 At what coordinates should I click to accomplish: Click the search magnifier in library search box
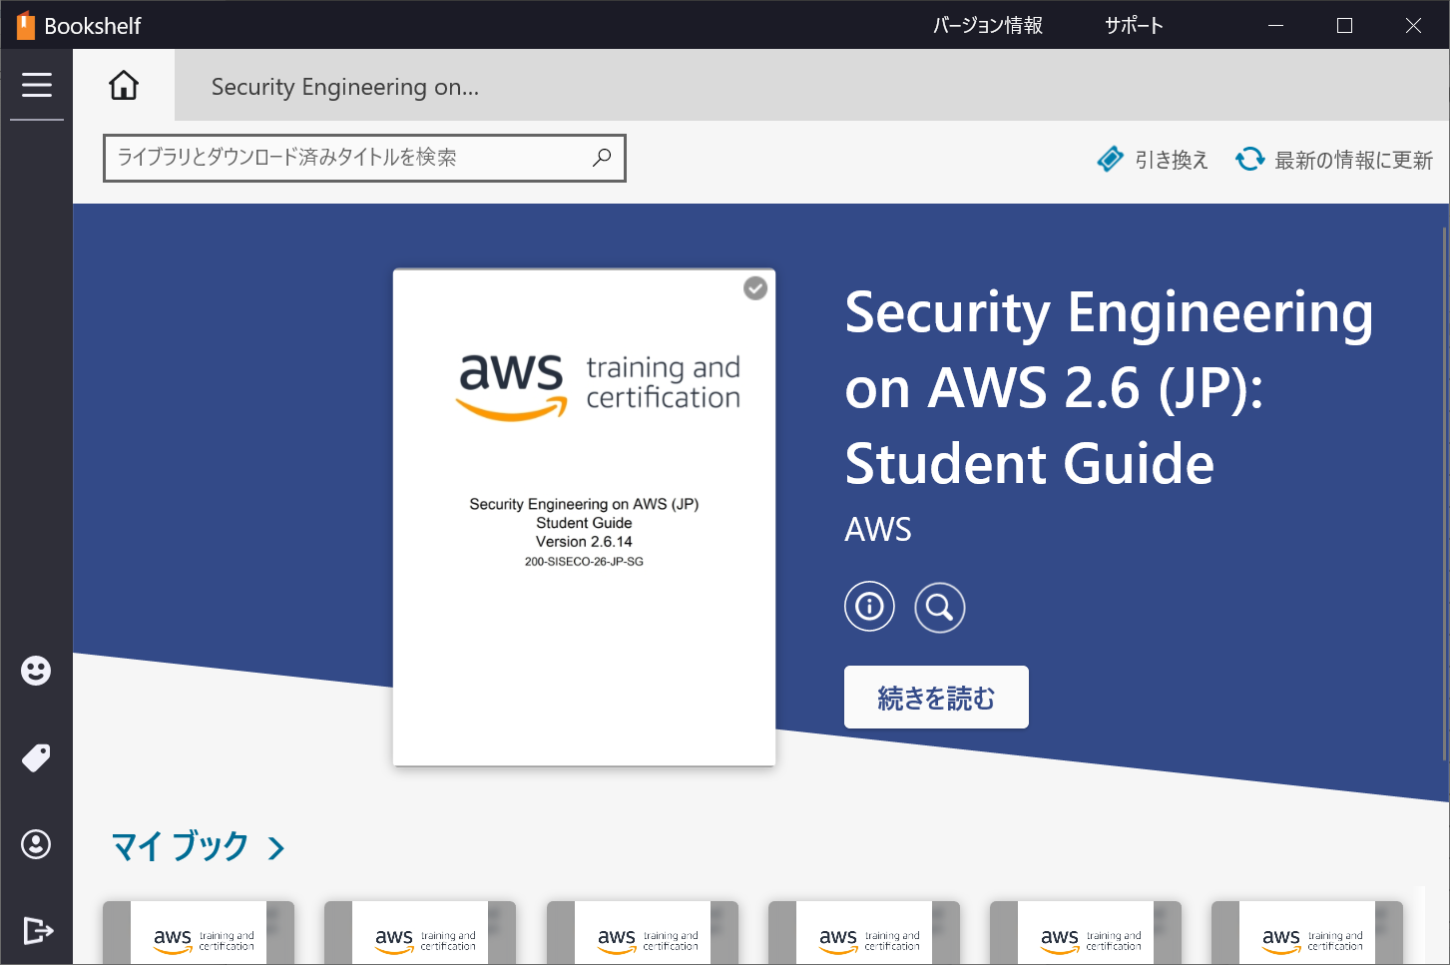602,158
